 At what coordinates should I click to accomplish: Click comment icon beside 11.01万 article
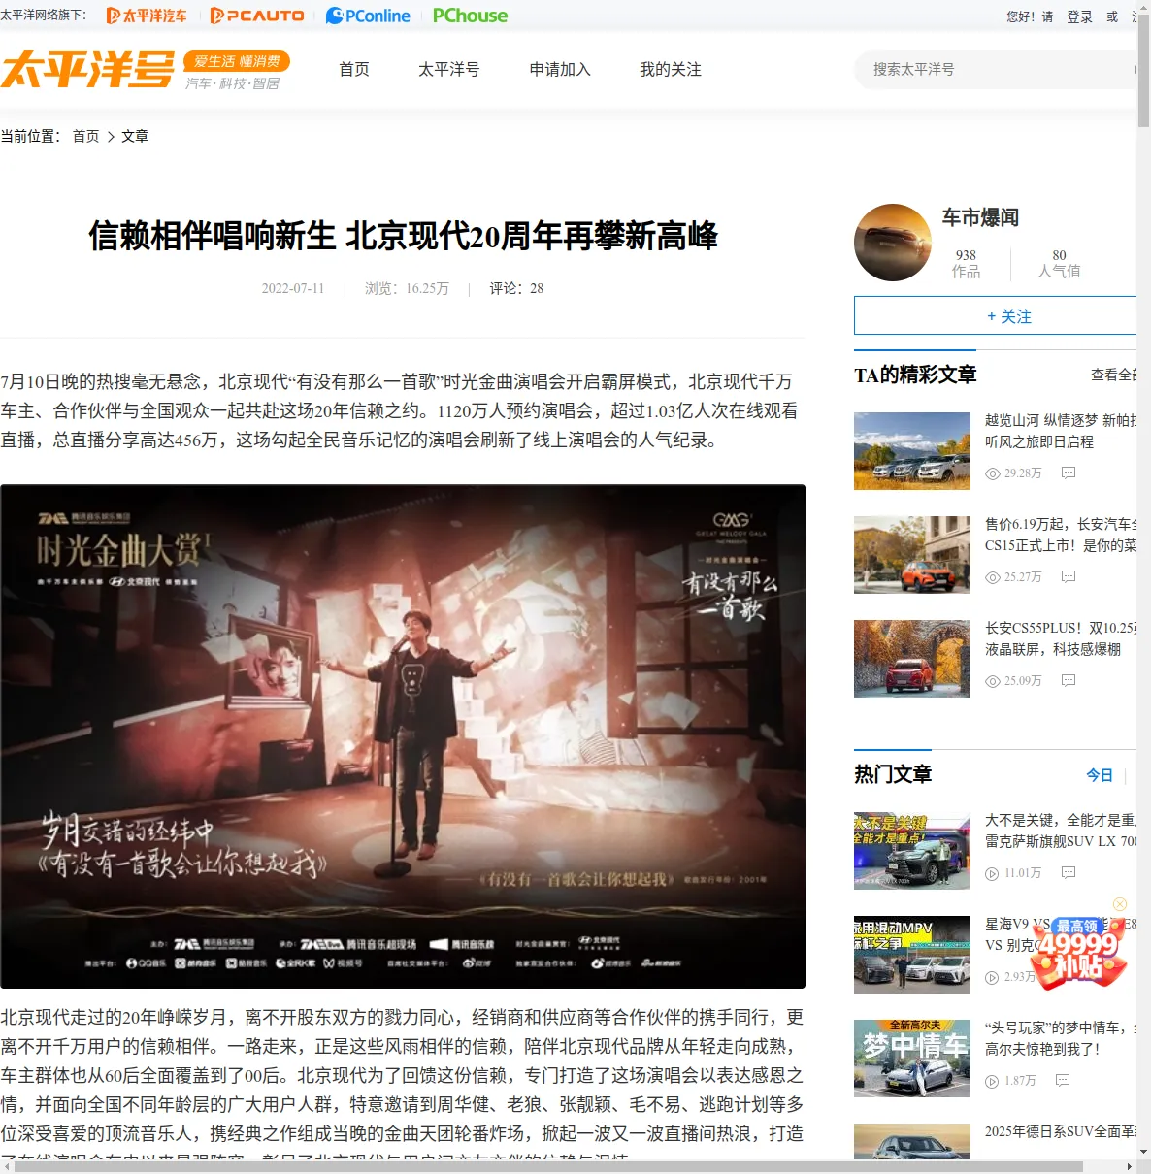click(x=1069, y=873)
